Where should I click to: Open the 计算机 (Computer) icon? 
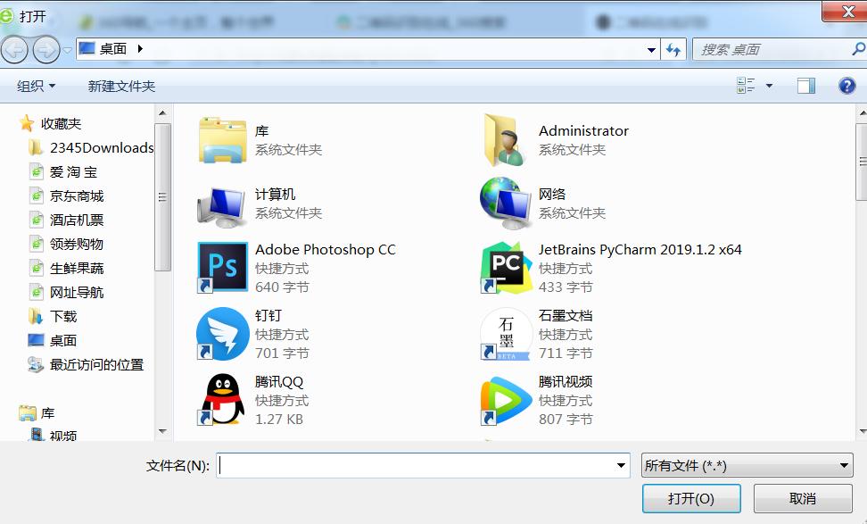coord(222,204)
